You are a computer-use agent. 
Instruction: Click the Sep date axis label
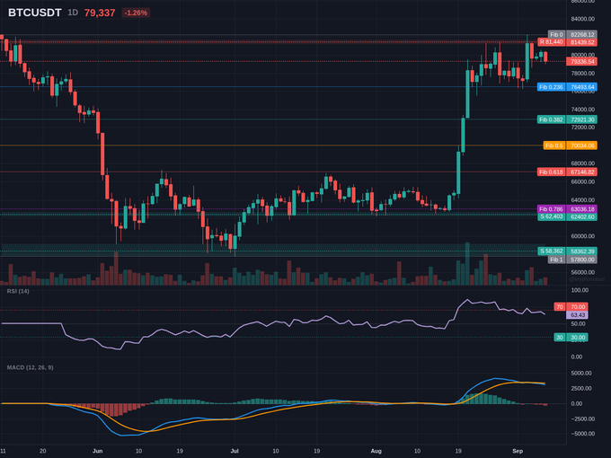click(x=518, y=451)
